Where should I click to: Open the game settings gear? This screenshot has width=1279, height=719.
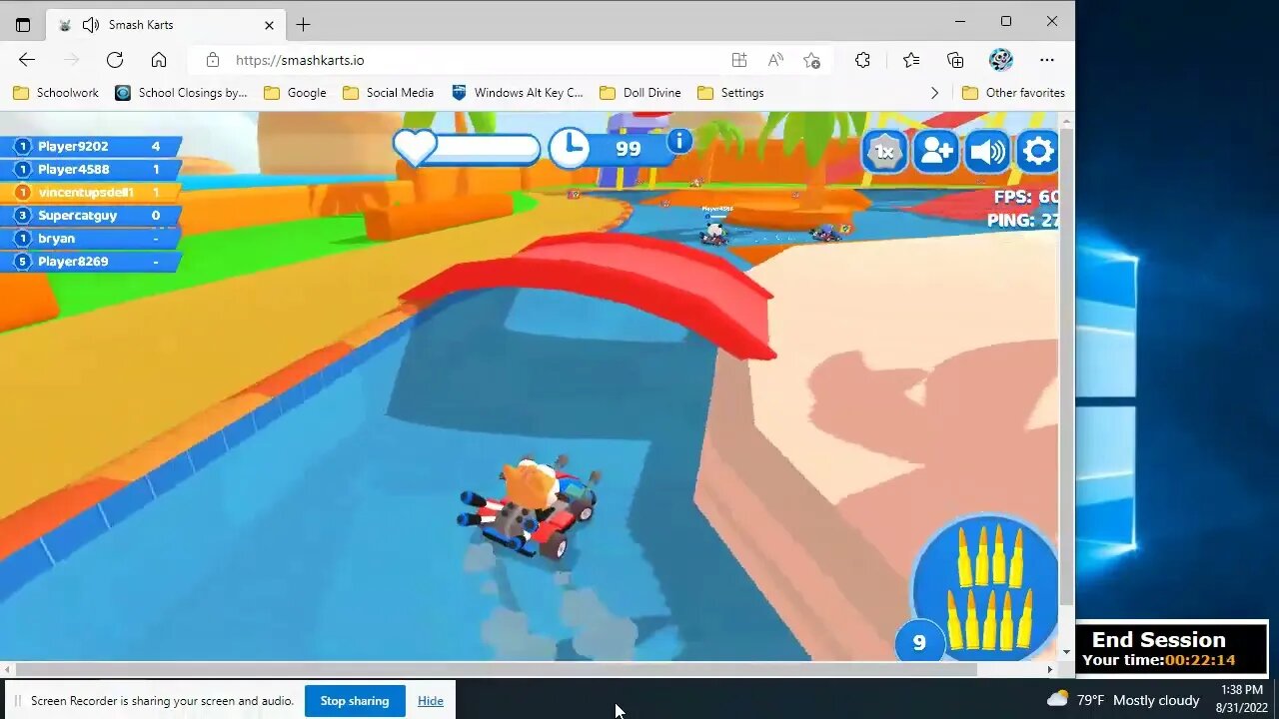coord(1038,152)
